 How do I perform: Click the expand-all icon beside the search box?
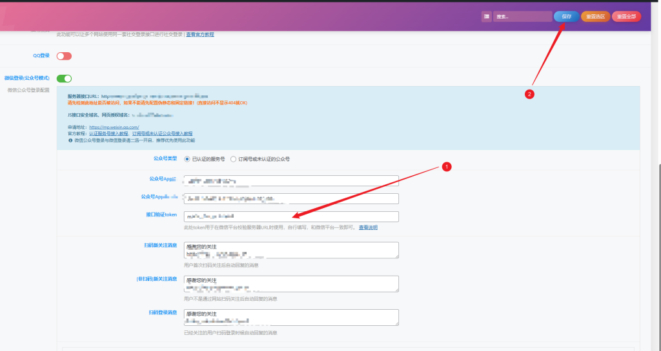pyautogui.click(x=486, y=17)
